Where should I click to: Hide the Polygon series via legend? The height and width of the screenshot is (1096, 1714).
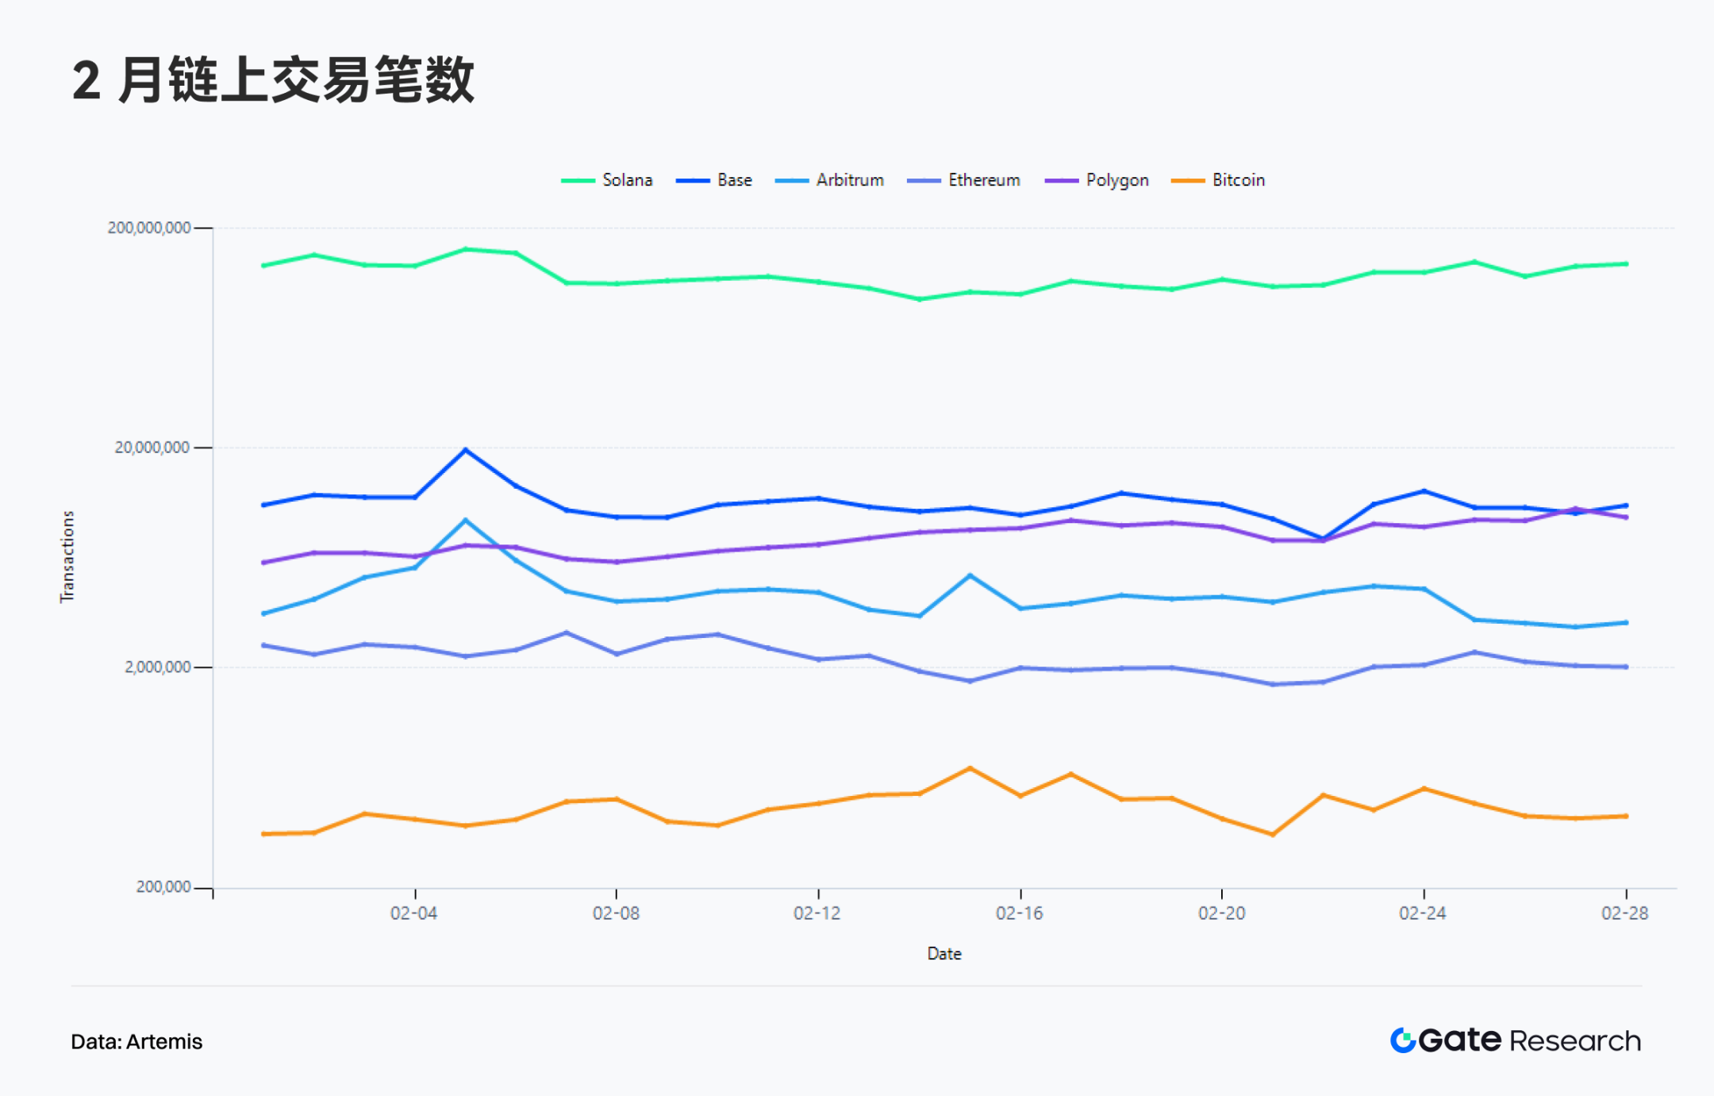tap(1116, 180)
